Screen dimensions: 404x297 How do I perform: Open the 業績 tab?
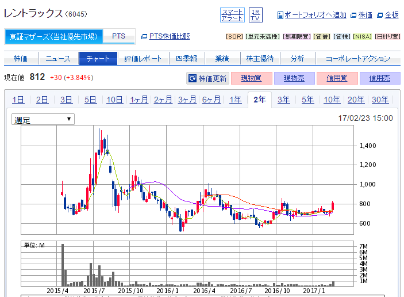click(x=222, y=59)
